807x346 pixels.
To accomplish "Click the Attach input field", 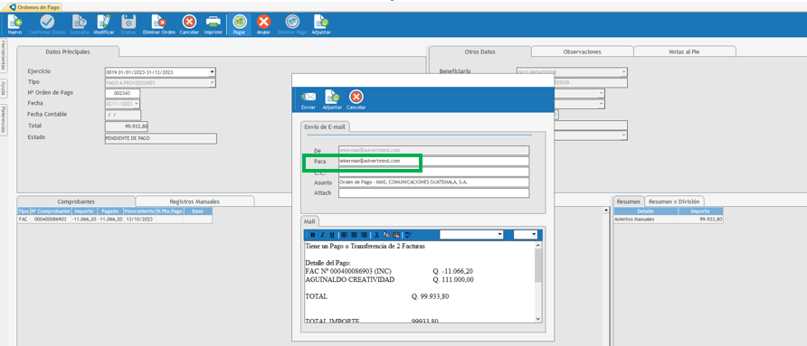I will point(433,193).
